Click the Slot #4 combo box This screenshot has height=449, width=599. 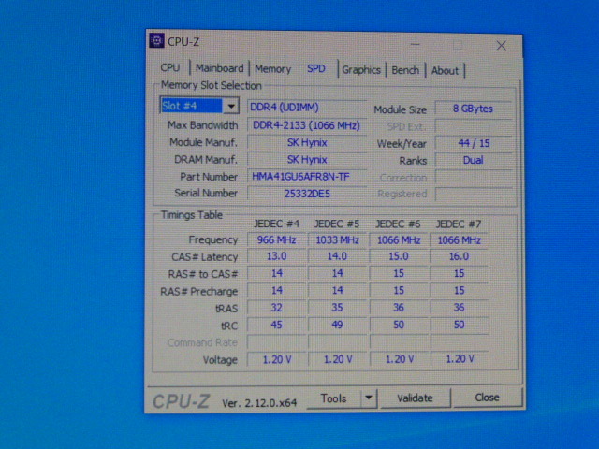[x=199, y=106]
